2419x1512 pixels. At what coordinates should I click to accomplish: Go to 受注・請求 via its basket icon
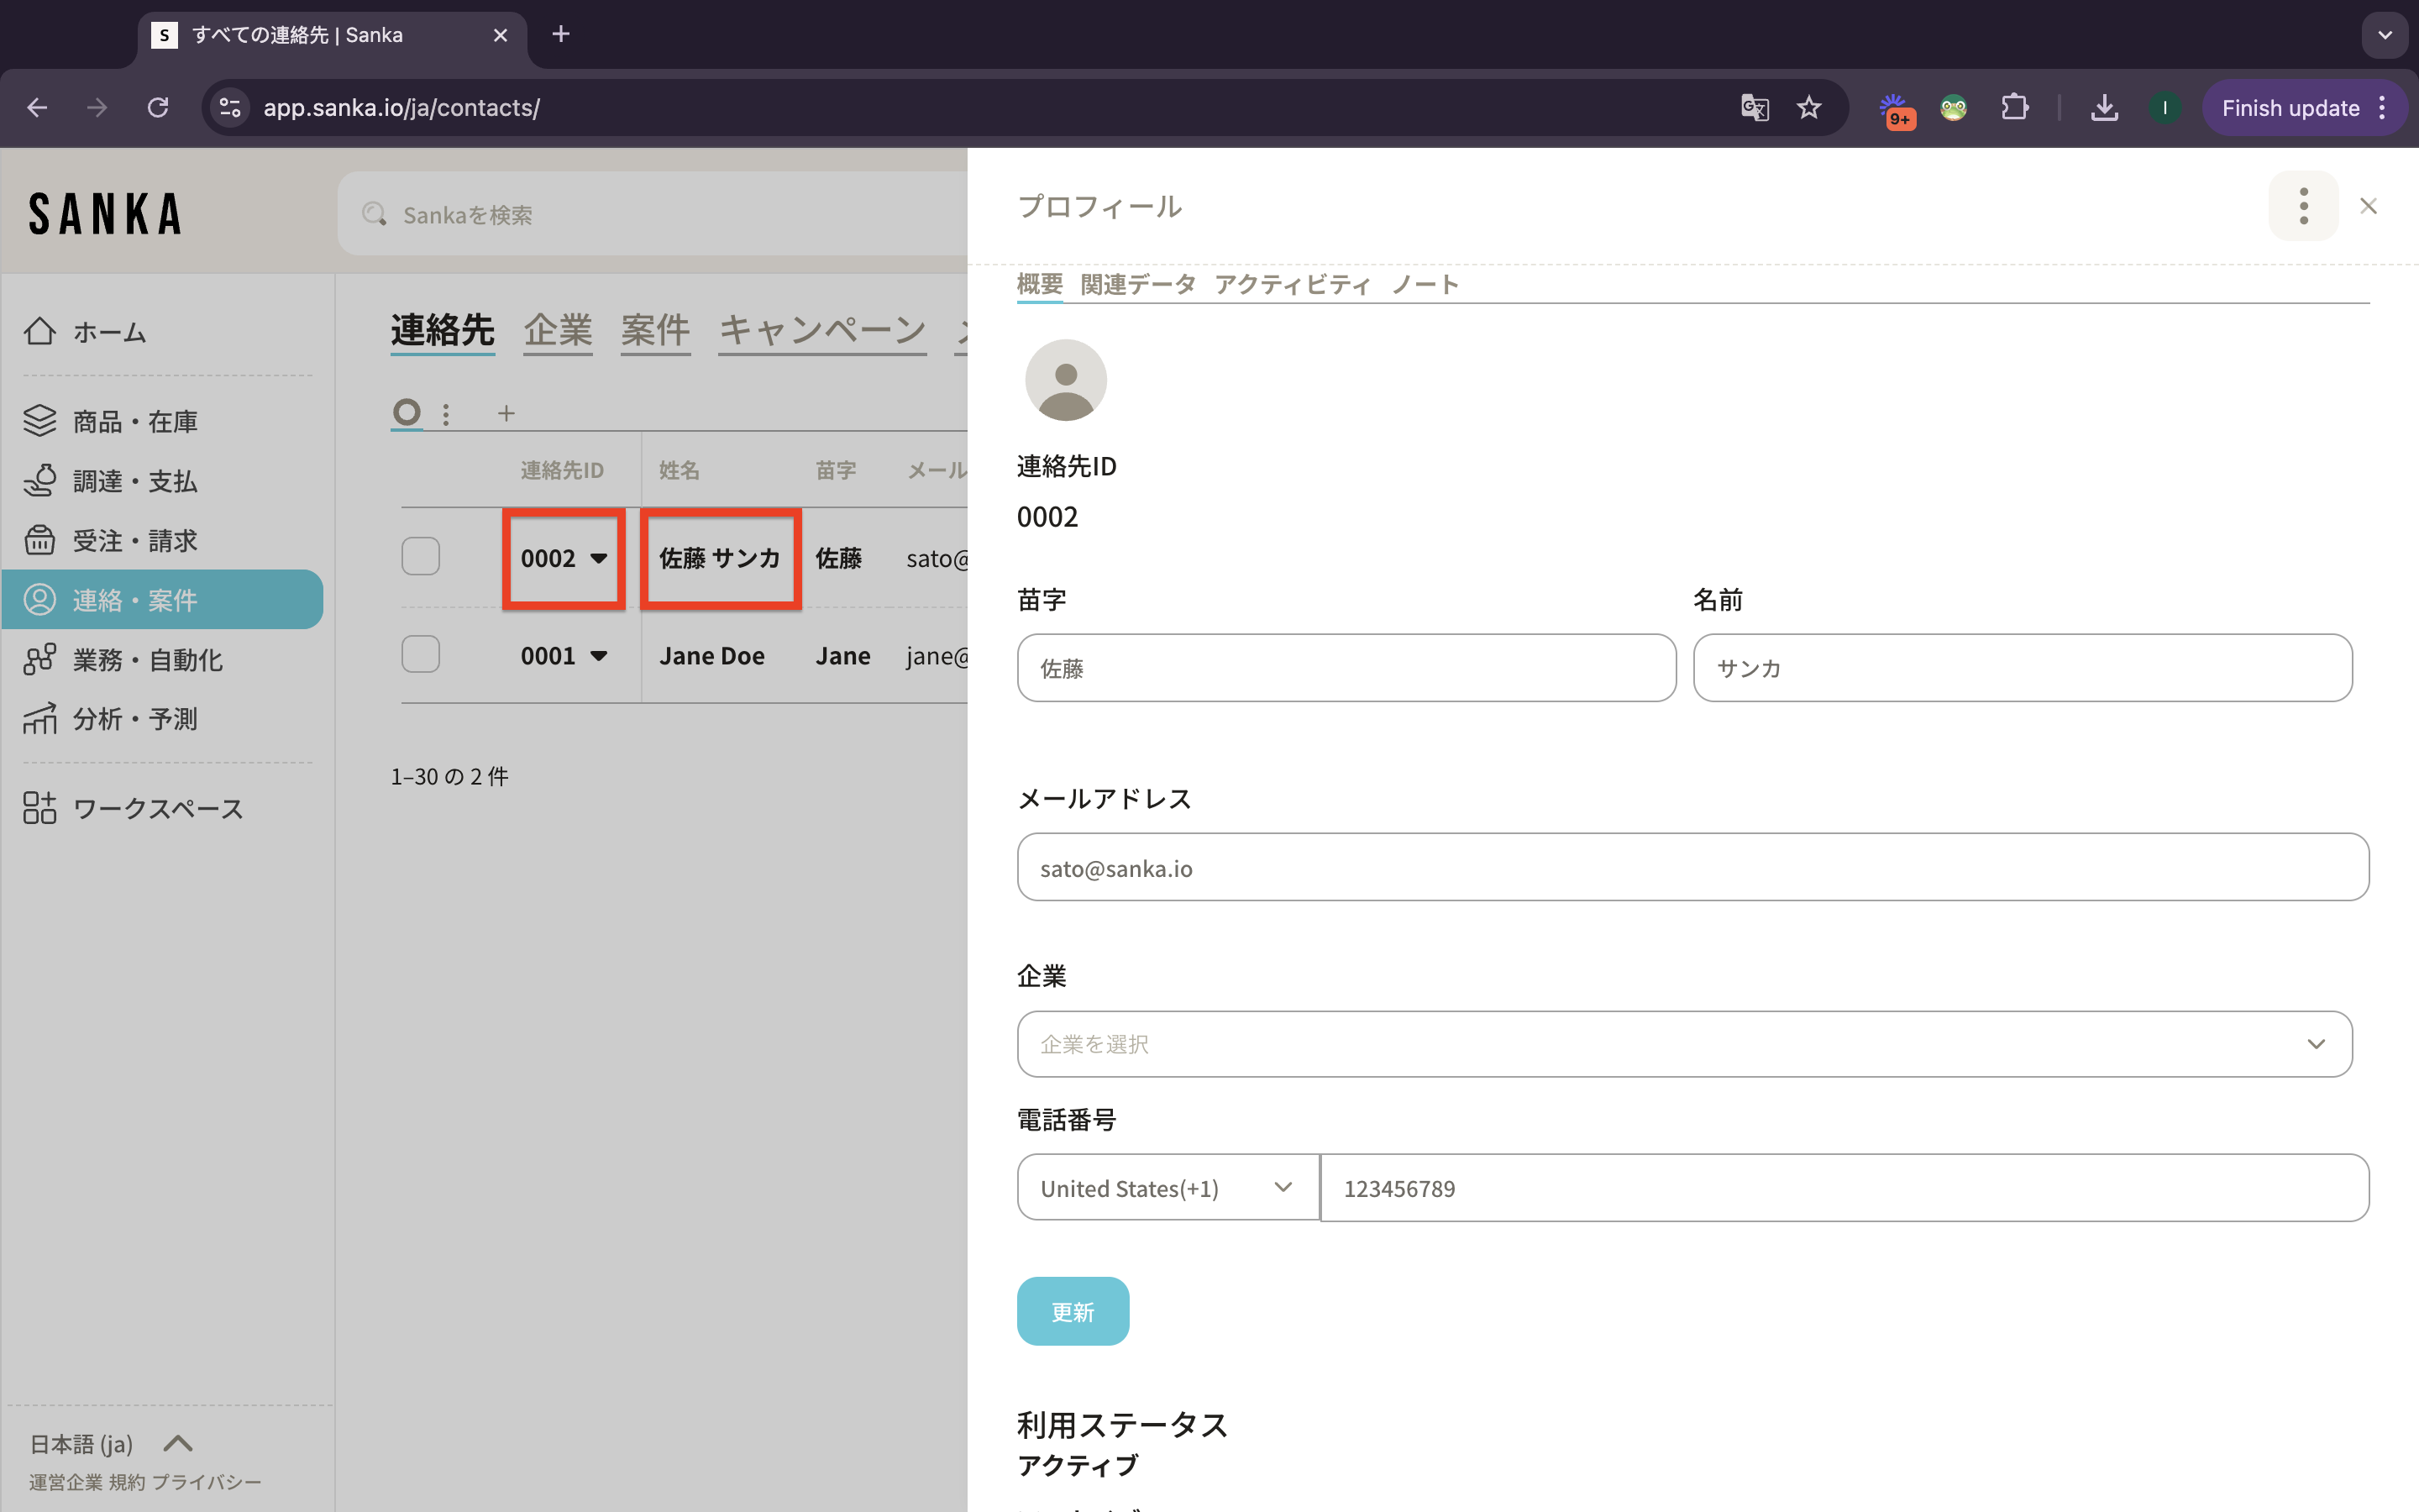tap(40, 540)
